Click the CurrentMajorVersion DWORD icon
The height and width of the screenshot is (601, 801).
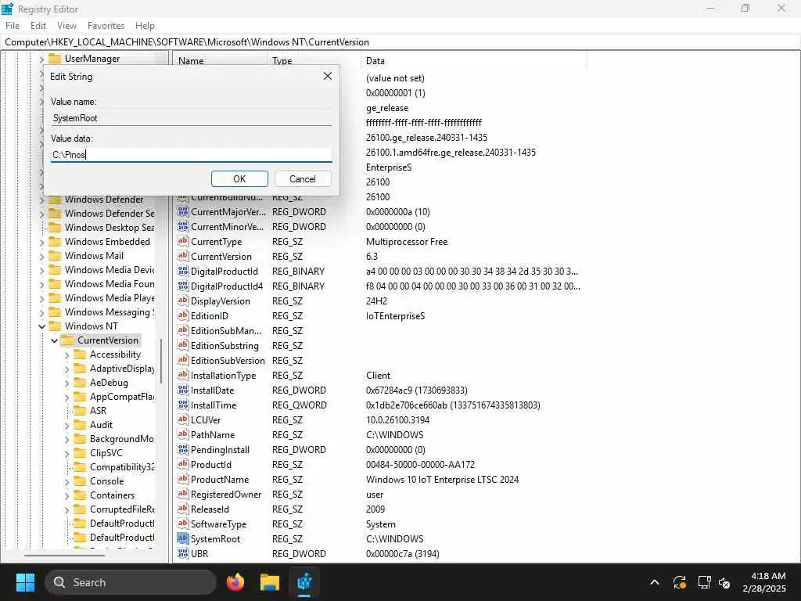coord(183,211)
